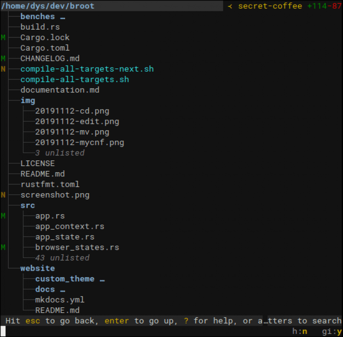Image resolution: width=343 pixels, height=337 pixels.
Task: Select 20191112-cd.png image file
Action: (72, 111)
